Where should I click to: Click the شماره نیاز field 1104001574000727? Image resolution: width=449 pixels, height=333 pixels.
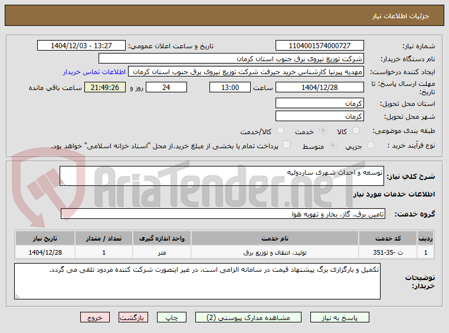click(320, 46)
